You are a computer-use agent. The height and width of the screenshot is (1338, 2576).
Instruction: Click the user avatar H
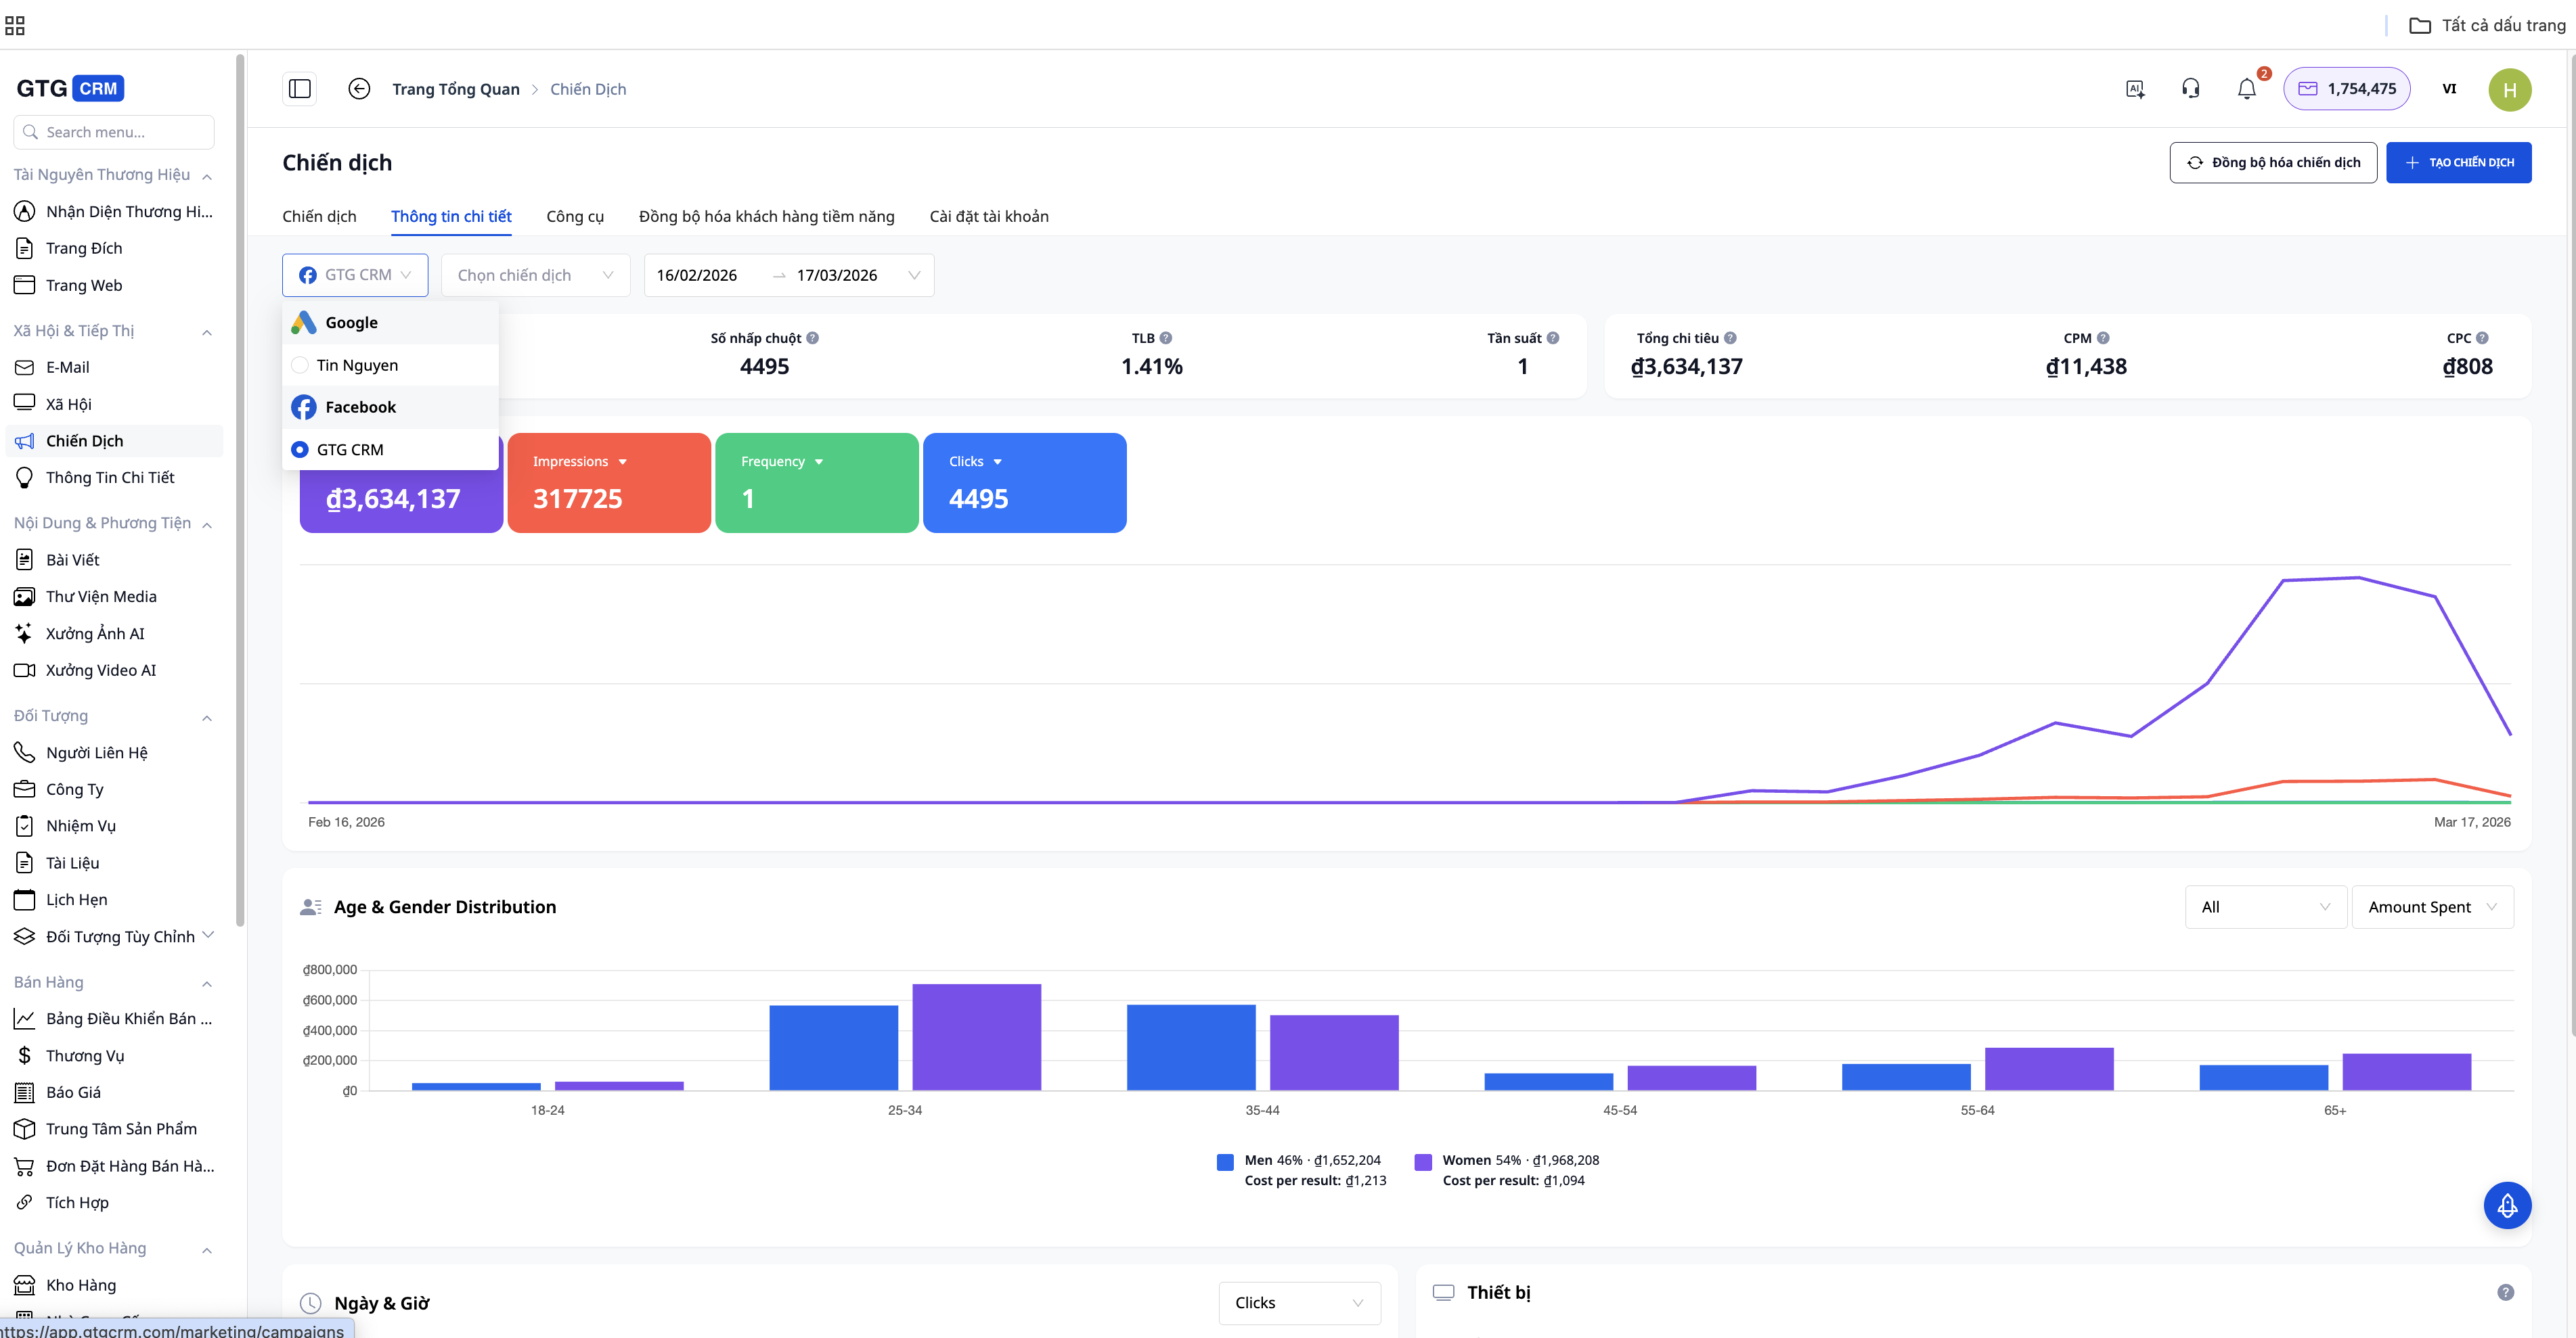tap(2508, 90)
